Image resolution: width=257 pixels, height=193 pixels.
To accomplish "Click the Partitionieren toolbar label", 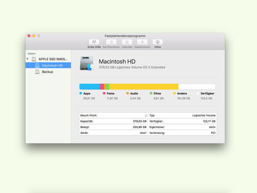I will click(111, 47).
